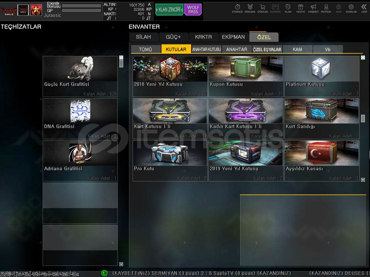The image size is (370, 277).
Task: Select the Kupon Kutusu item
Action: point(246,76)
